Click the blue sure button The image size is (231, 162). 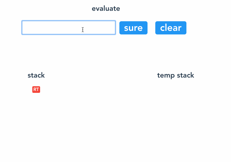click(x=133, y=28)
